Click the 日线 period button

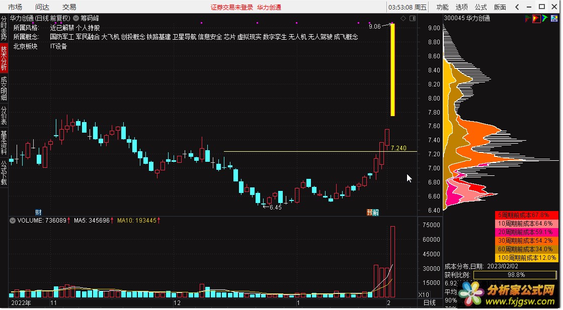pyautogui.click(x=430, y=303)
